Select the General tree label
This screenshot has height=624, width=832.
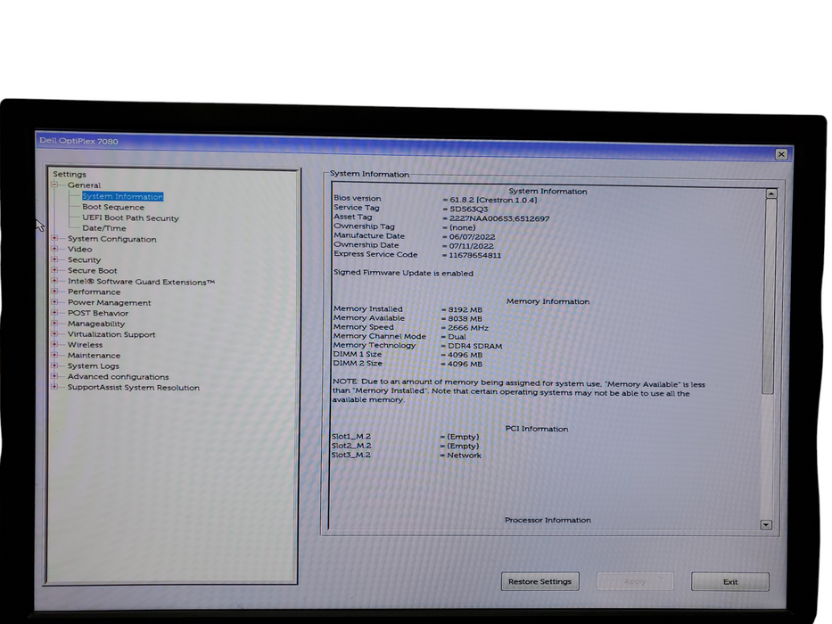pos(84,185)
